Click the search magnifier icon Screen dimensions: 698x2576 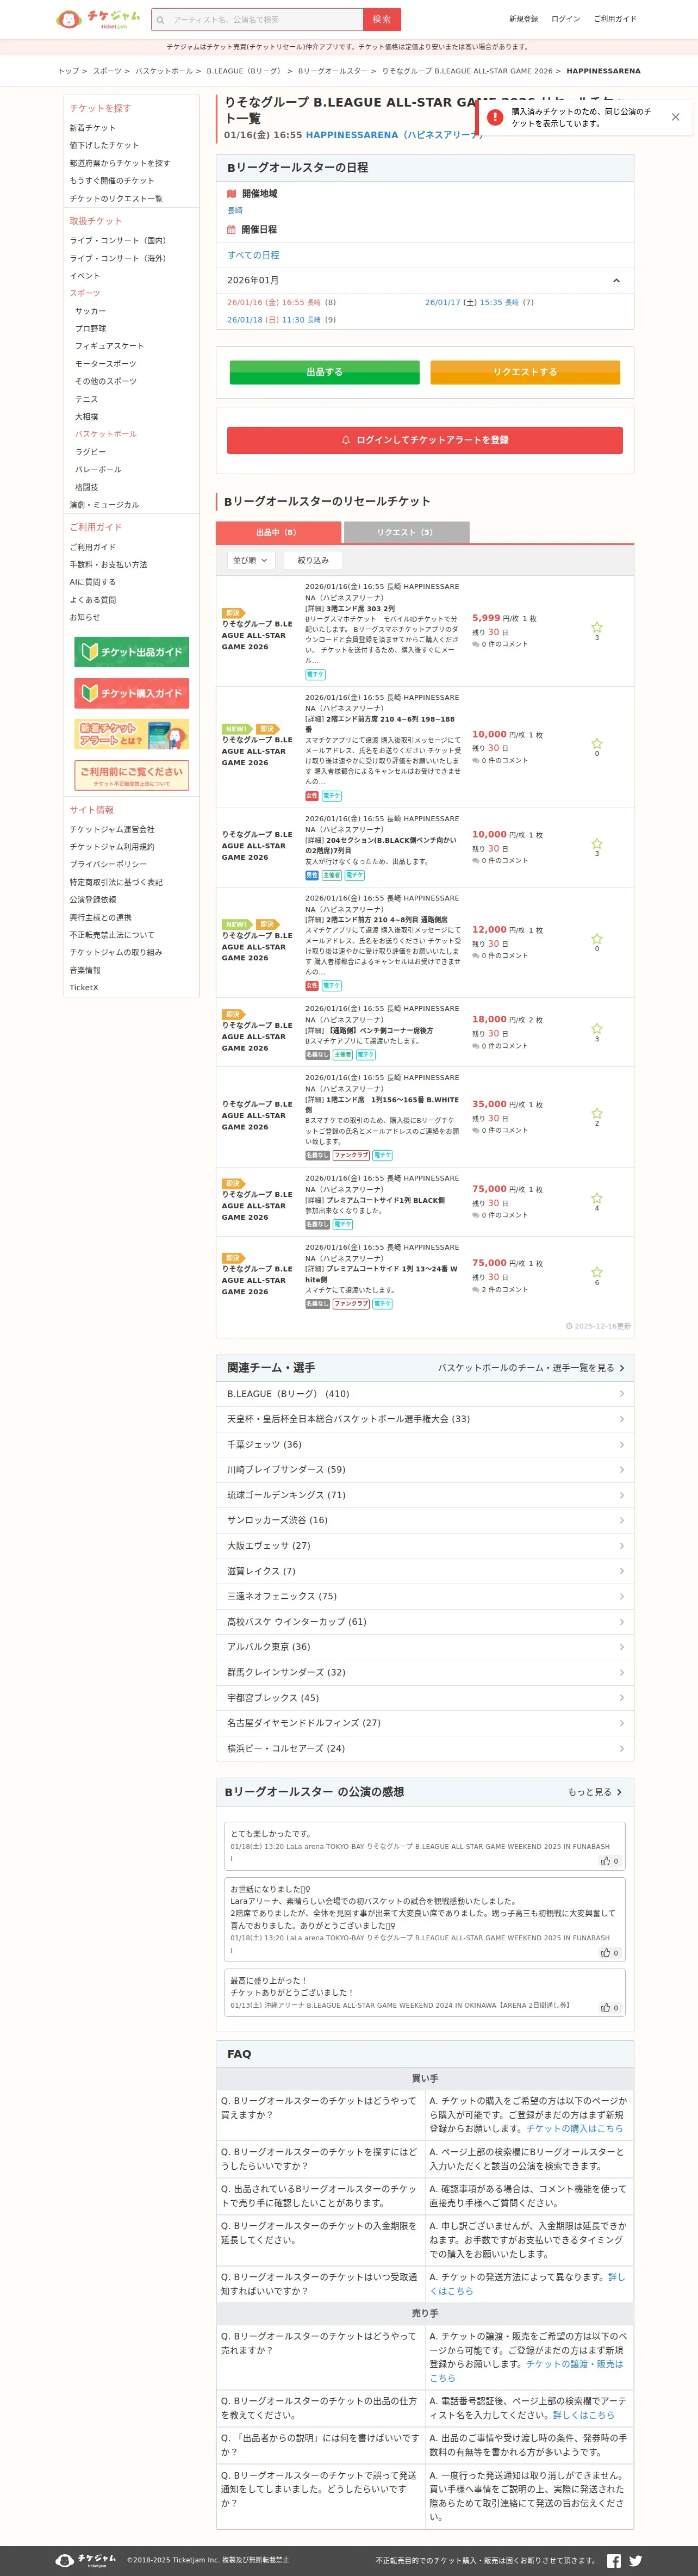pyautogui.click(x=160, y=19)
